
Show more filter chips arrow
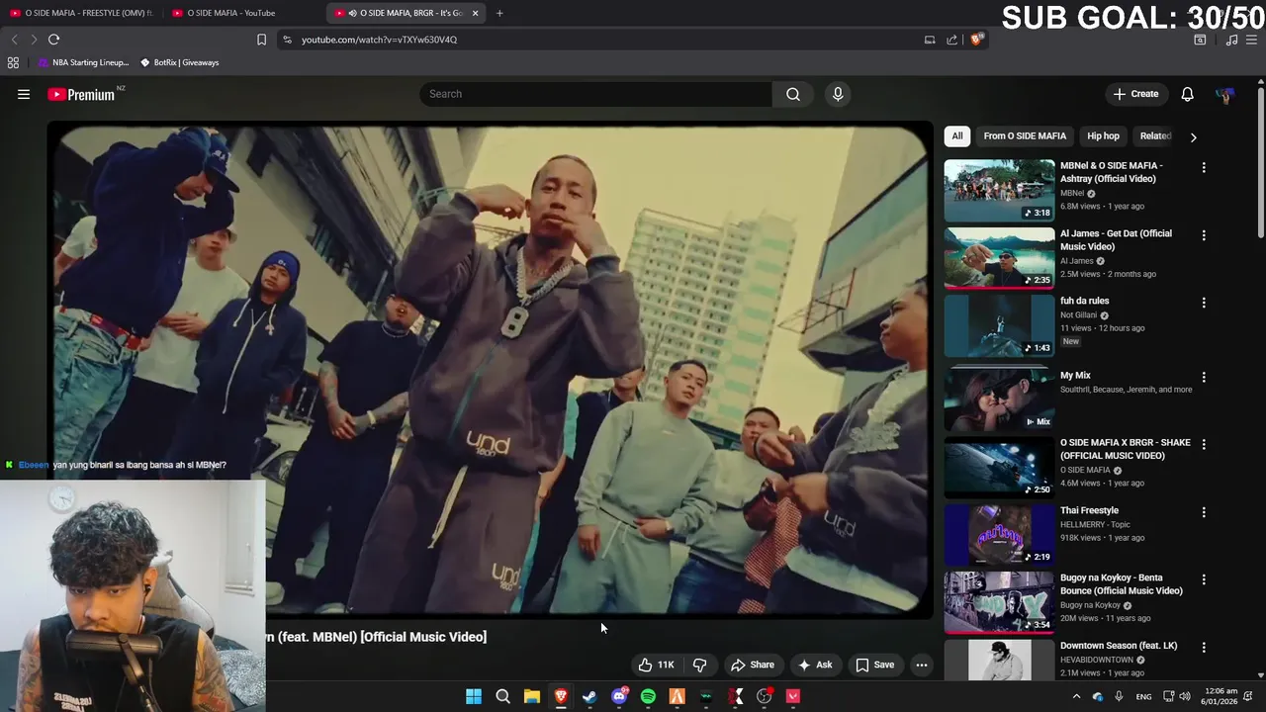[1193, 136]
